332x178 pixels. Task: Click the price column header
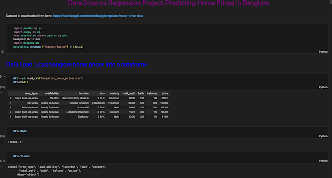click(165, 93)
